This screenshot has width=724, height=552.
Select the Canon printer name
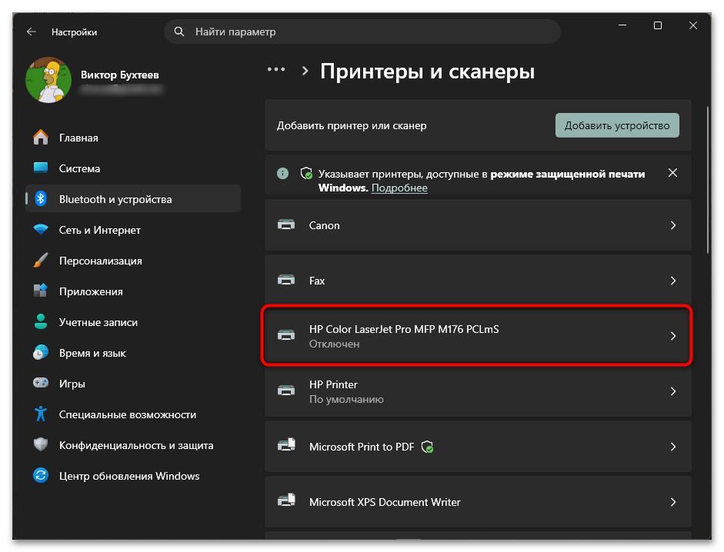[x=324, y=225]
